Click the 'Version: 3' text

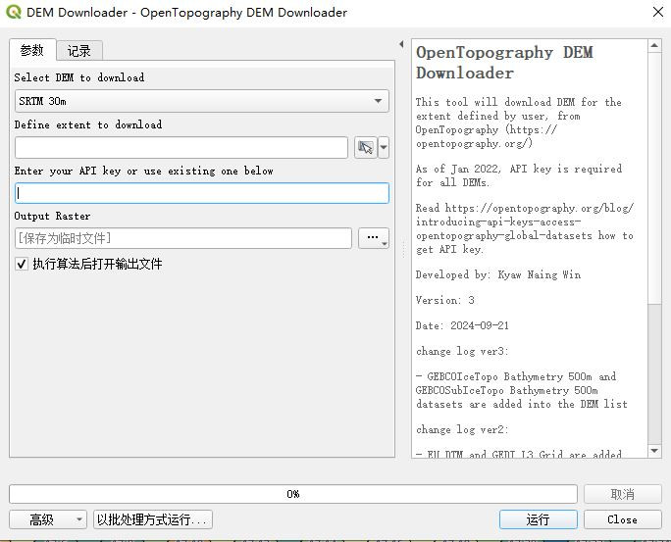445,300
